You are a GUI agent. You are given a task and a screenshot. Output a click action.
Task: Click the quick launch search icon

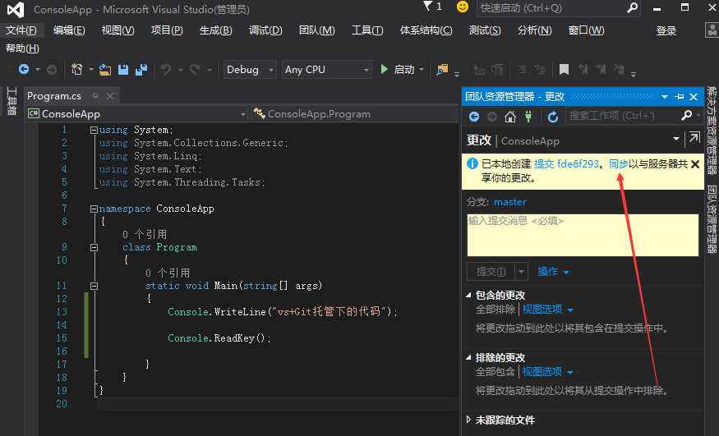[x=633, y=7]
